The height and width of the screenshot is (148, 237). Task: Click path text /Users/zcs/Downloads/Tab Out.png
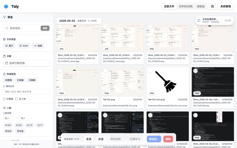coord(120,106)
